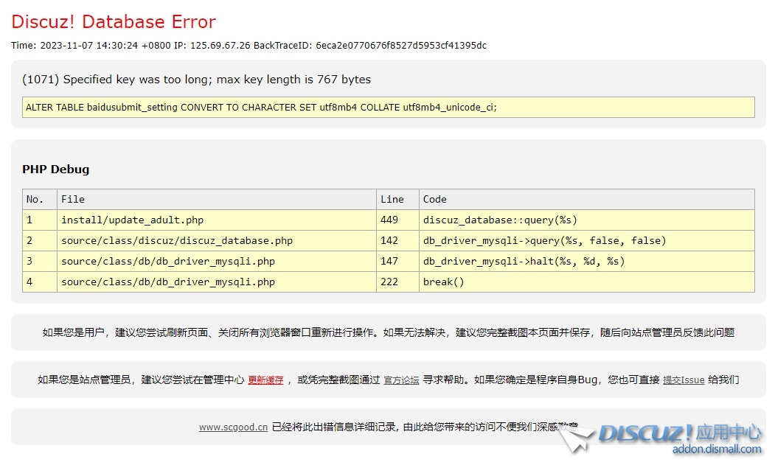
Task: Open the 更新缓存 link
Action: [x=265, y=380]
